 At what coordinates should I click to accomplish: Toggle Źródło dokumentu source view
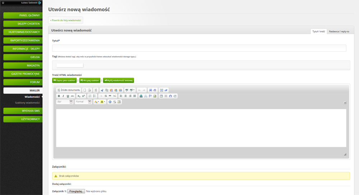click(x=69, y=90)
